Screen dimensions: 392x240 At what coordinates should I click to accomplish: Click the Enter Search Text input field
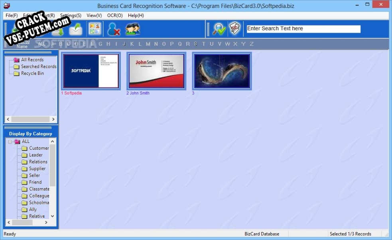303,28
